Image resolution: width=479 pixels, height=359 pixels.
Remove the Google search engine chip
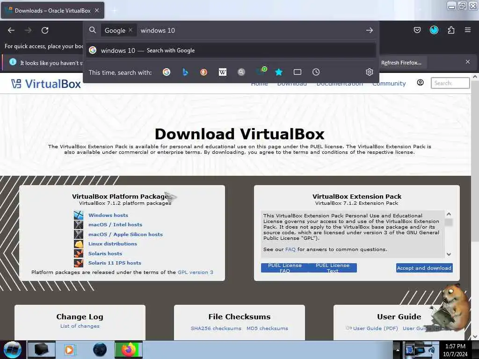(131, 30)
